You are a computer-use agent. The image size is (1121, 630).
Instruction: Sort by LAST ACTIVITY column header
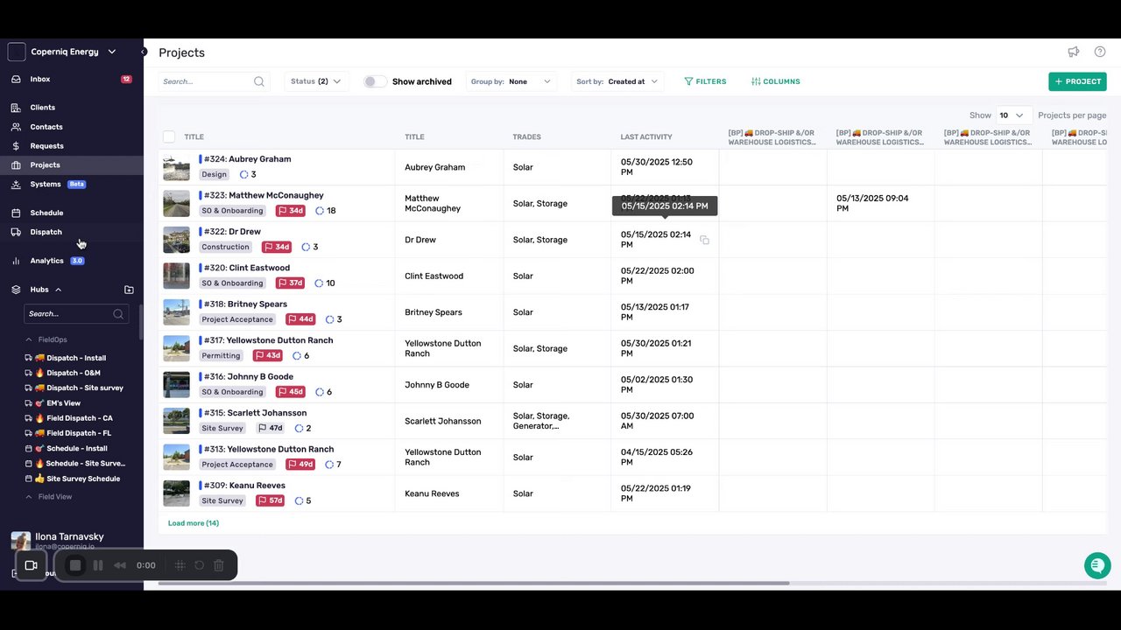646,136
